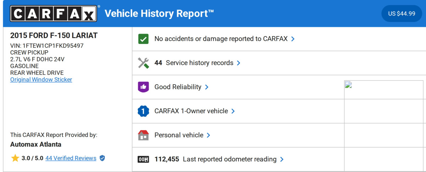
Task: Expand the Personal vehicle chevron
Action: [x=208, y=135]
